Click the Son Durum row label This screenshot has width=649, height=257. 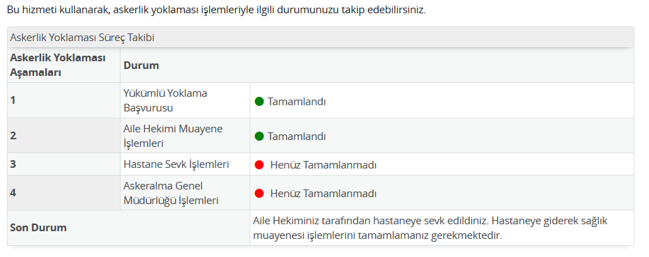click(38, 228)
